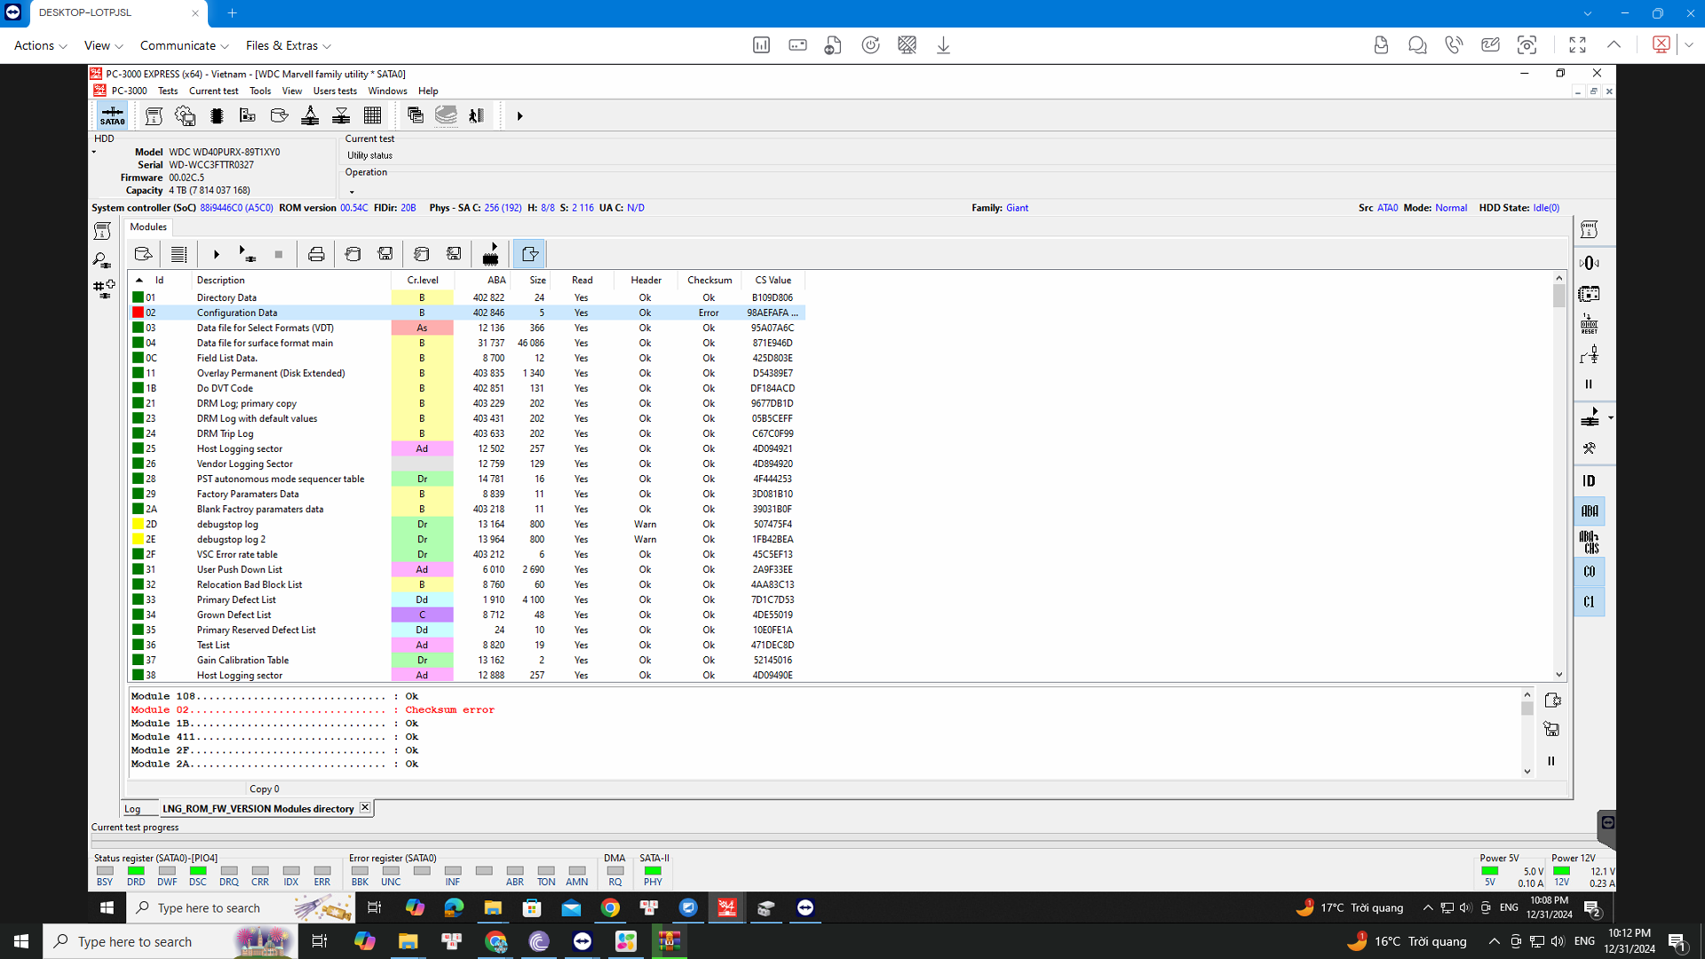This screenshot has height=959, width=1705.
Task: Click the fullscreen icon in remote viewer toolbar
Action: tap(1577, 44)
